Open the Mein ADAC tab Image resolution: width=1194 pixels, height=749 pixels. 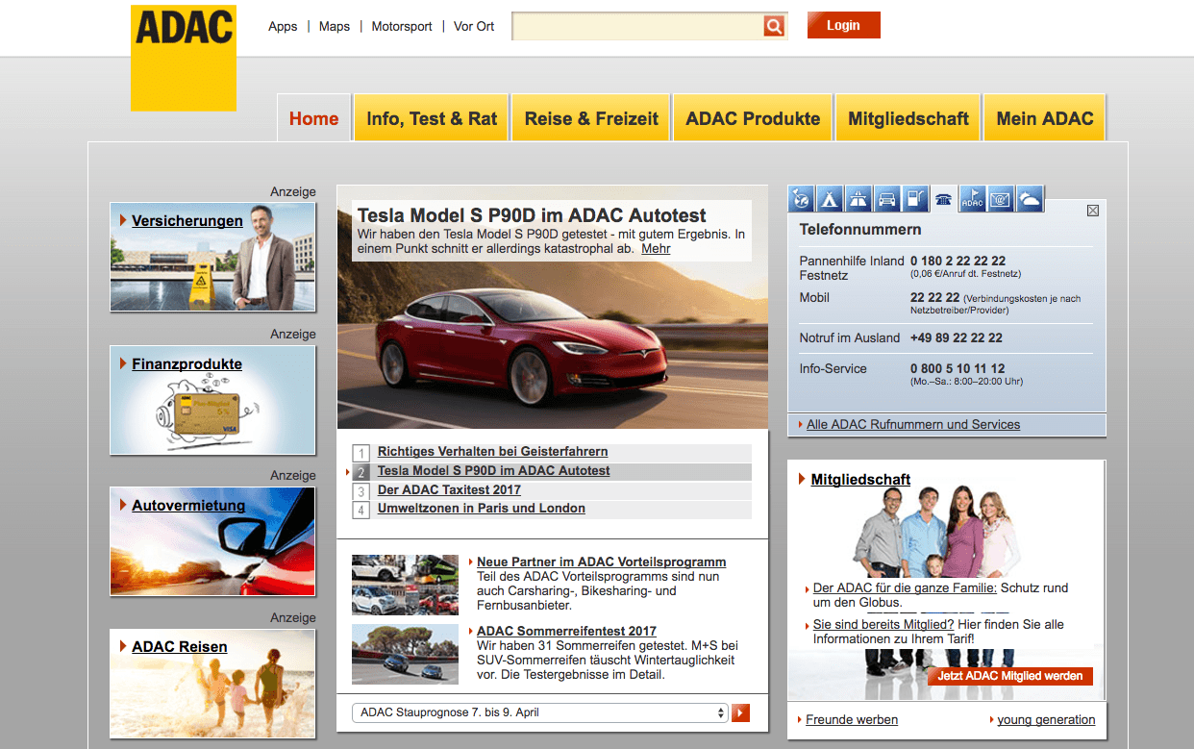(1045, 118)
